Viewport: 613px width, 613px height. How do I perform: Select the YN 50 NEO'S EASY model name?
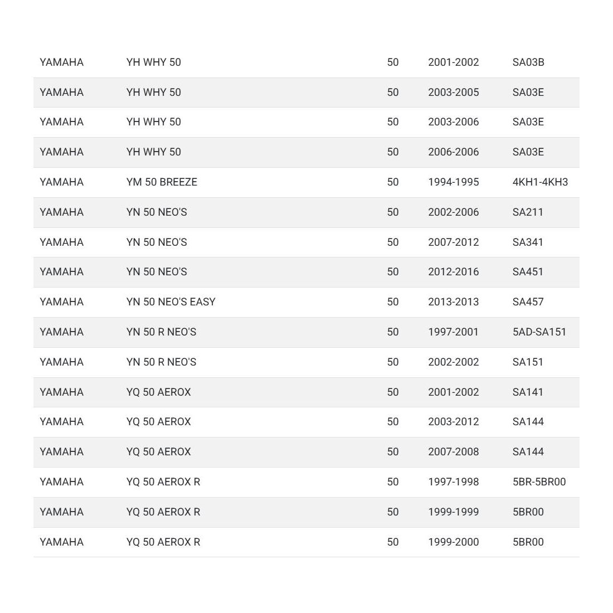171,302
